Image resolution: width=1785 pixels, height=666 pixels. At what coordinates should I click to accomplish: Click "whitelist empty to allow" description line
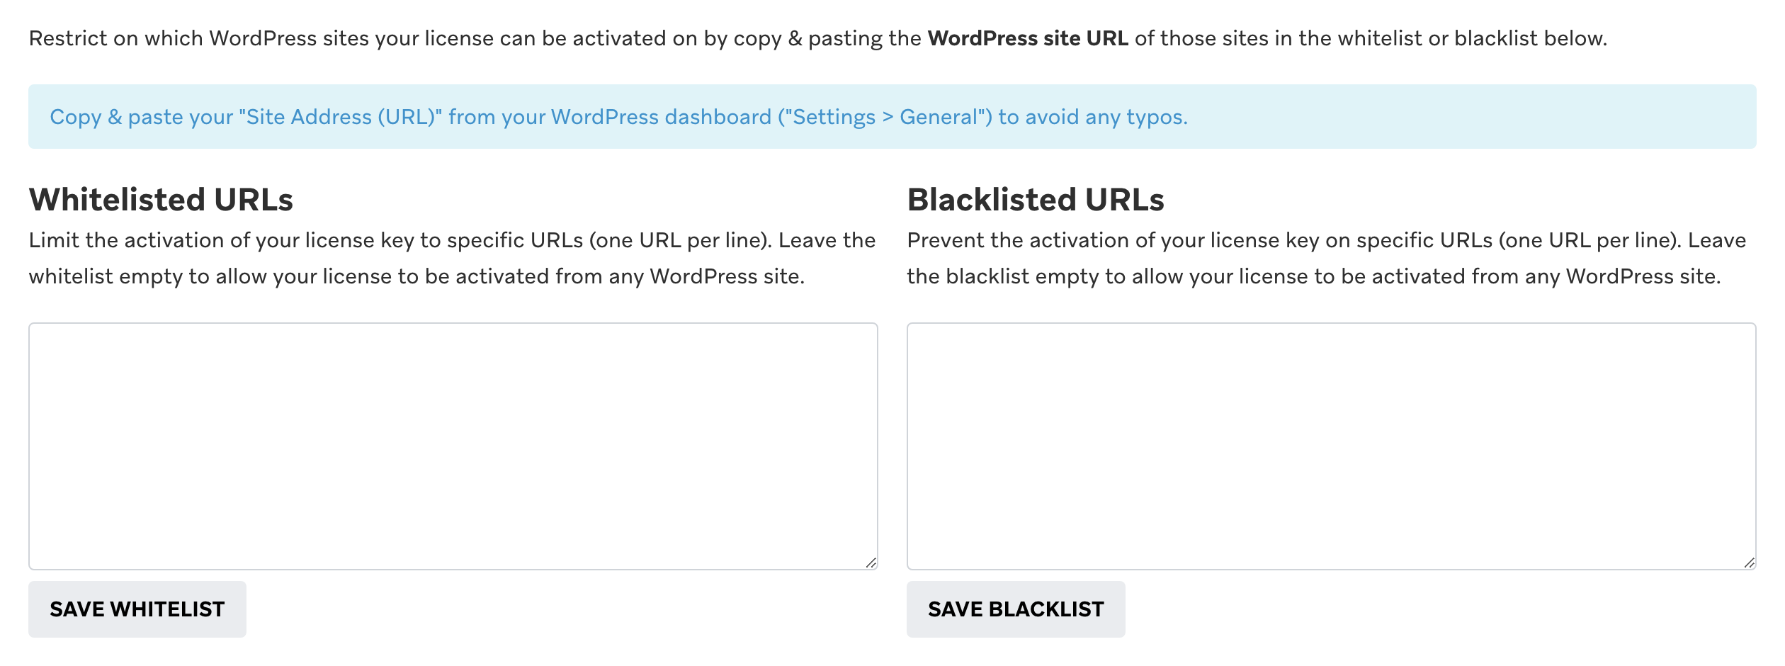(x=416, y=276)
